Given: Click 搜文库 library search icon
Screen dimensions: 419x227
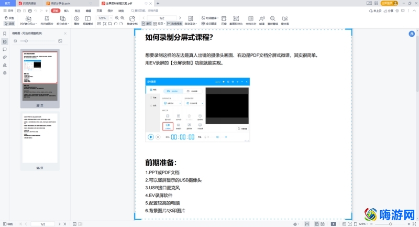Looking at the screenshot, I should tap(285, 20).
